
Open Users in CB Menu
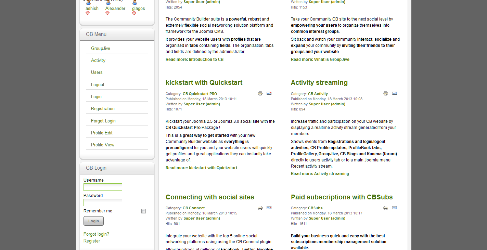point(97,73)
